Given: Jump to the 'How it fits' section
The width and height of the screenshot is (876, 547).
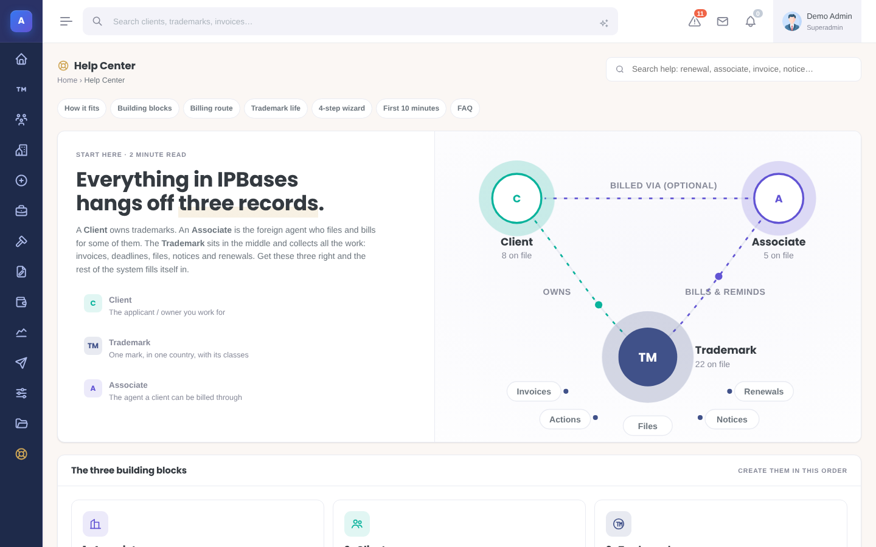Looking at the screenshot, I should 82,108.
